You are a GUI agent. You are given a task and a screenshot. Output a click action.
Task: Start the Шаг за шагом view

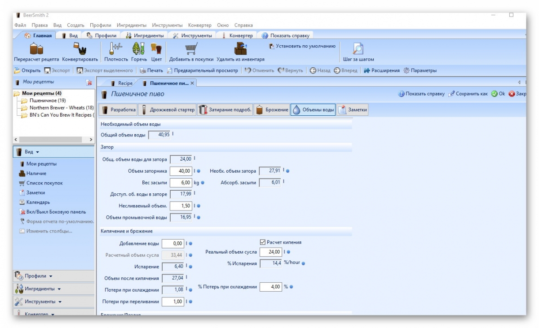click(x=358, y=52)
